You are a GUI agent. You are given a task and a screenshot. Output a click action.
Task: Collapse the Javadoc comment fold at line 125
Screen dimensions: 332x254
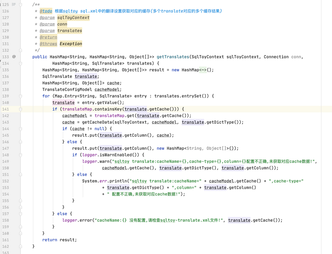click(x=20, y=5)
